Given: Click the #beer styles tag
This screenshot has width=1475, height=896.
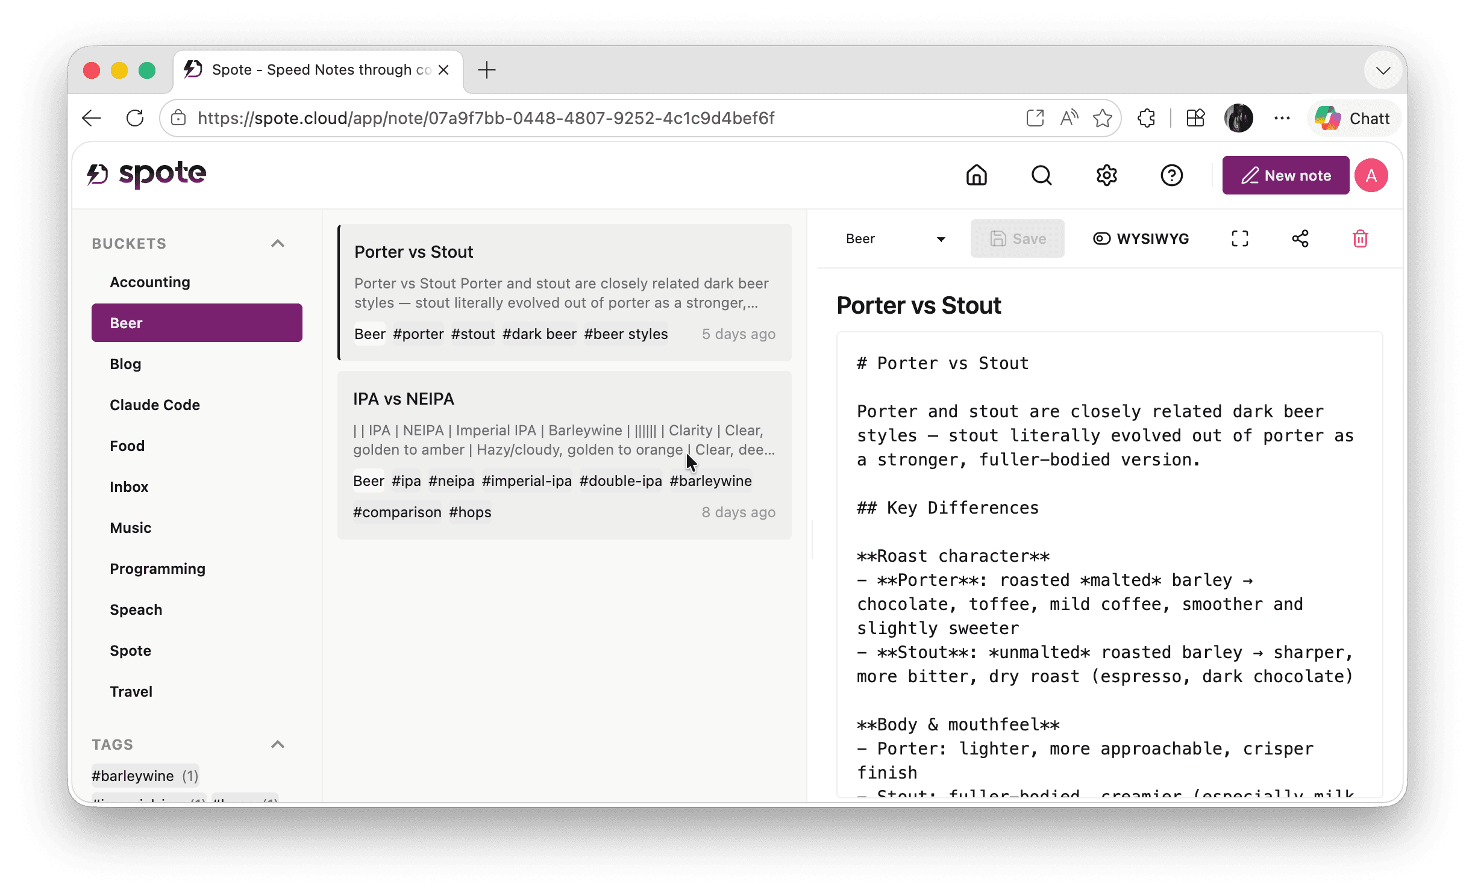Looking at the screenshot, I should (625, 334).
